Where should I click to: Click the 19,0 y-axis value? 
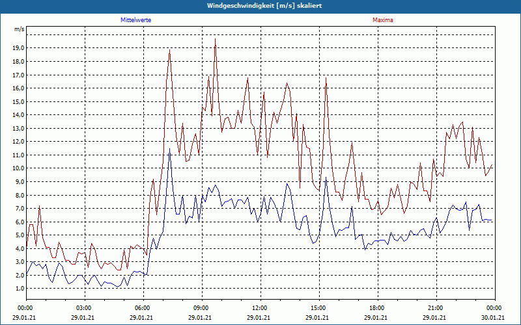pos(18,48)
